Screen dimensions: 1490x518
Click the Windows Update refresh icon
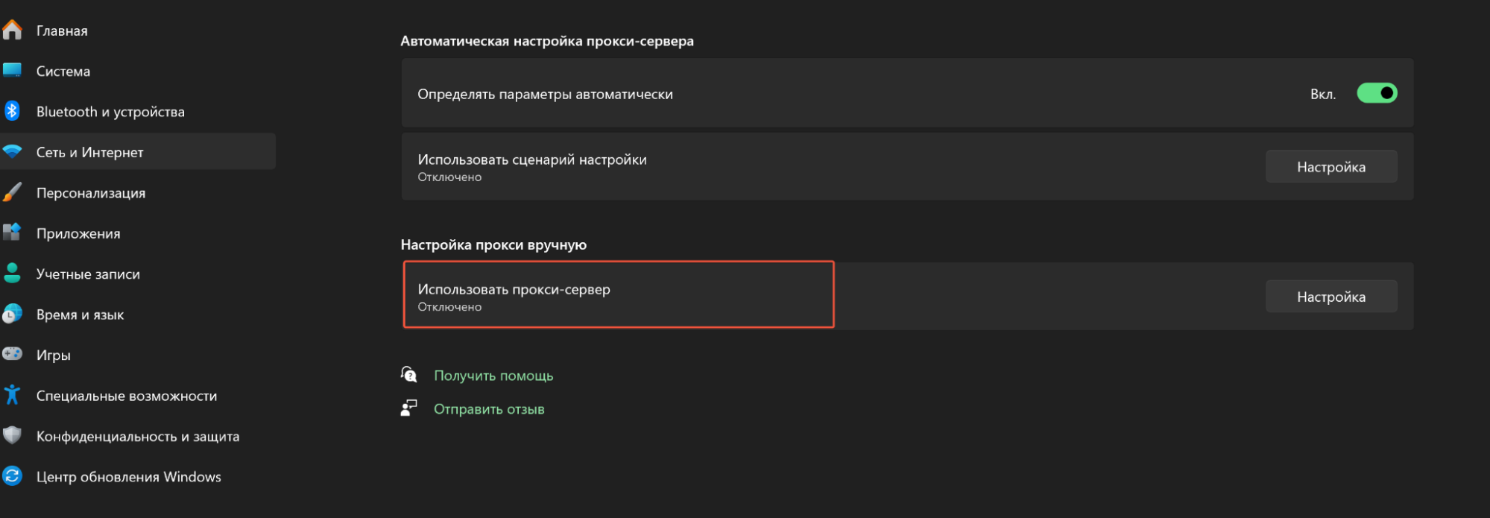pyautogui.click(x=13, y=476)
